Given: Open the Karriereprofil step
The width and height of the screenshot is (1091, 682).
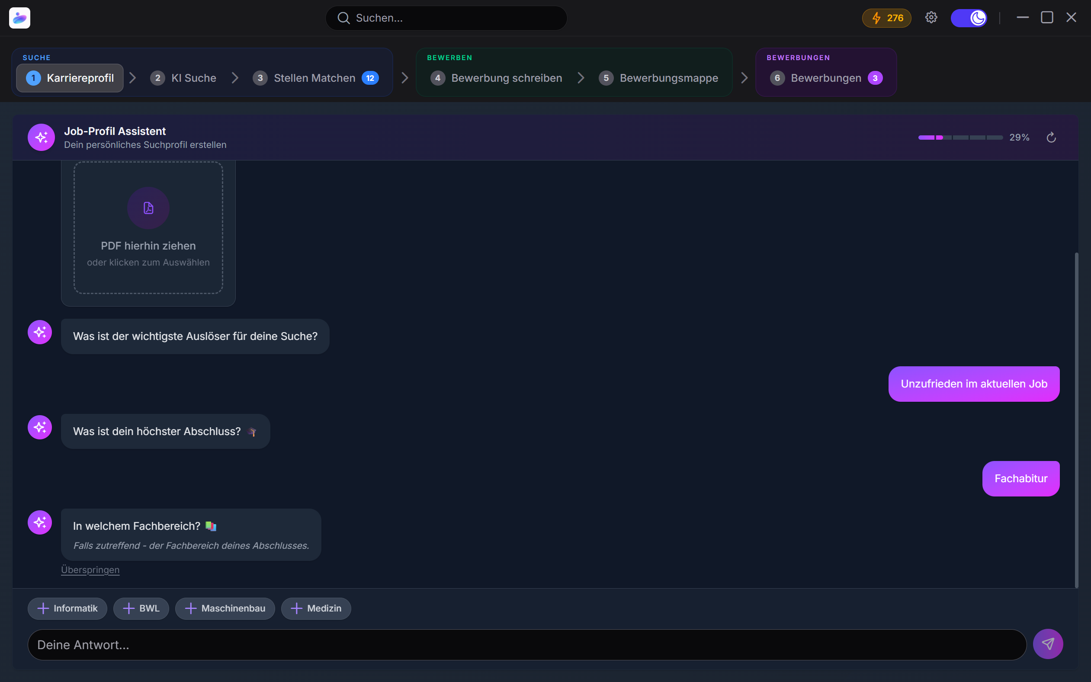Looking at the screenshot, I should (x=70, y=78).
